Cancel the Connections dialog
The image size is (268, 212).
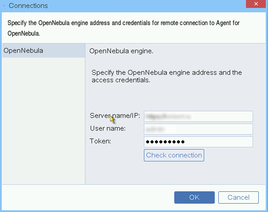(x=238, y=197)
